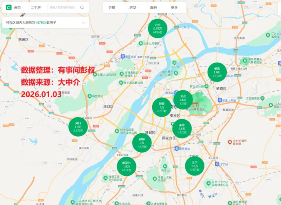Click the 南京站 station icon

click(x=176, y=93)
